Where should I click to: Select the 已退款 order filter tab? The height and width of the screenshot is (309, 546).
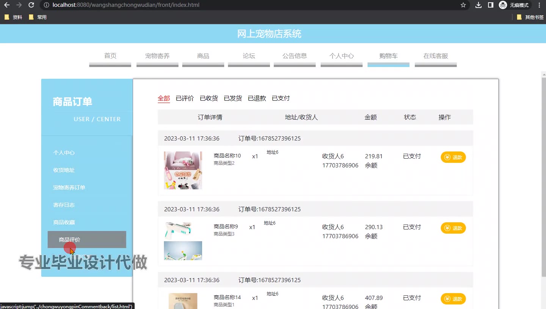[257, 98]
